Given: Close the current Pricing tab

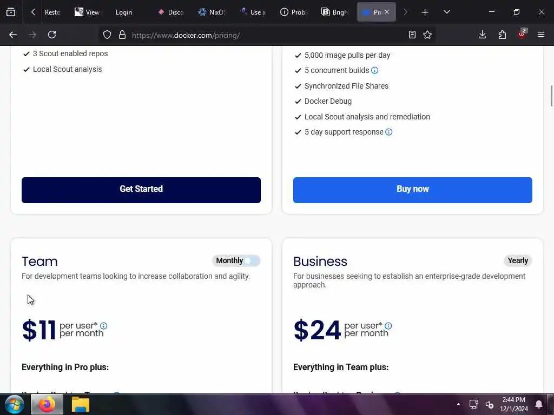Looking at the screenshot, I should [386, 12].
